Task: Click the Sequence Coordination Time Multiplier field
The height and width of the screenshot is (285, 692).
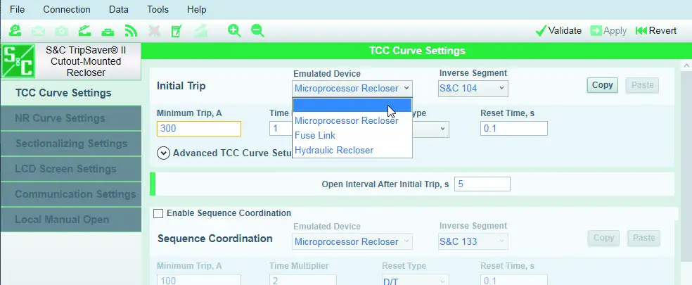Action: tap(302, 280)
